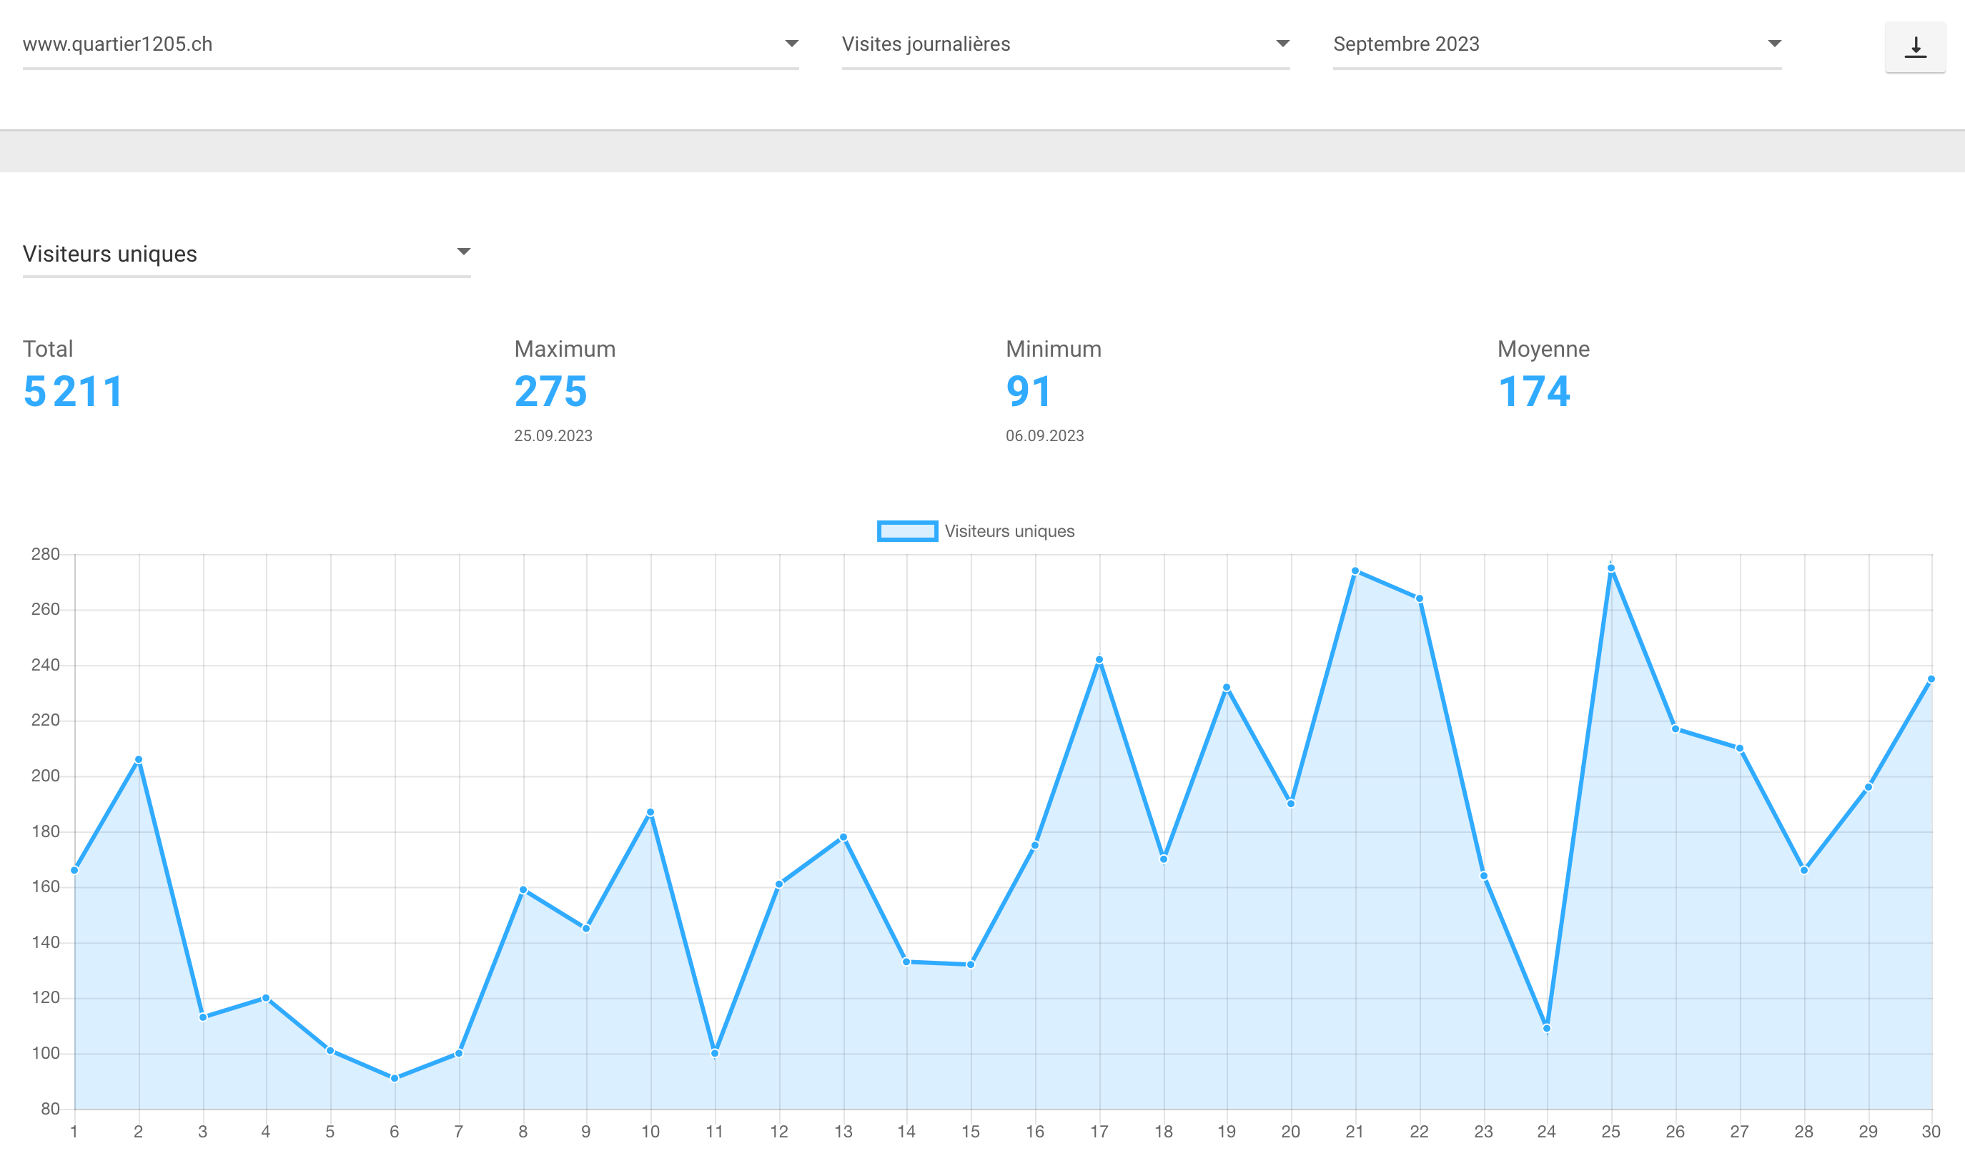The height and width of the screenshot is (1166, 1965).
Task: Click the Maximum heading label
Action: pyautogui.click(x=565, y=349)
